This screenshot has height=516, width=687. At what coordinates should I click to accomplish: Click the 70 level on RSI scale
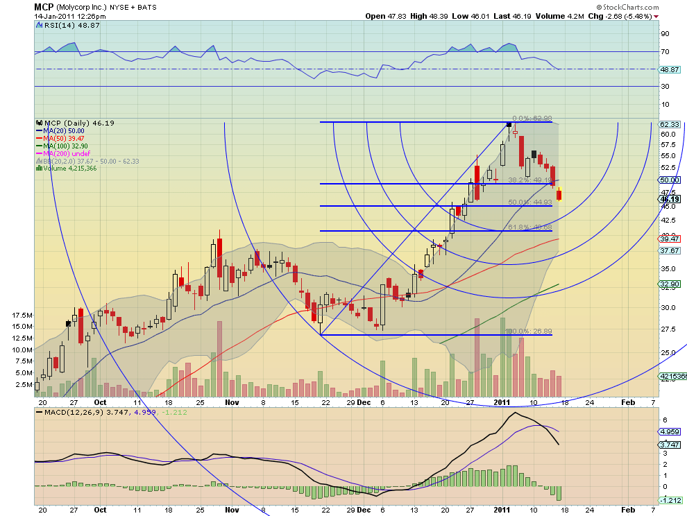(x=665, y=52)
